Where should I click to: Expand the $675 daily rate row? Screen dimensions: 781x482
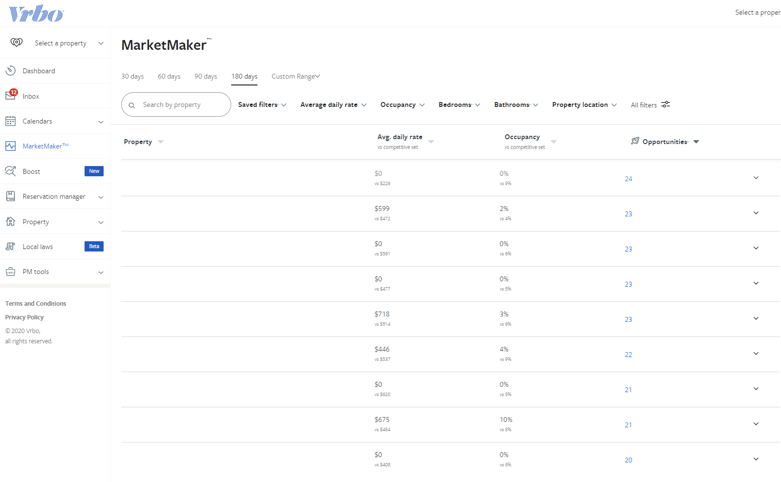[x=756, y=424]
